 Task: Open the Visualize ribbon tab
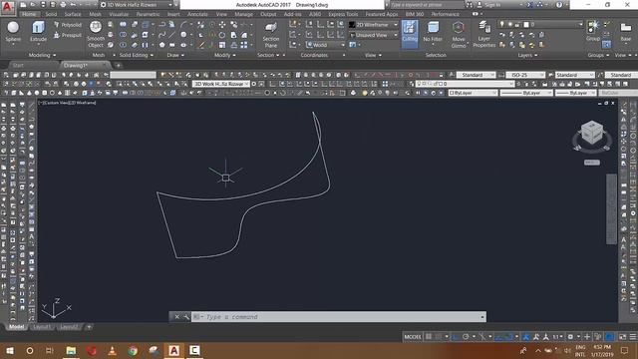pos(119,14)
